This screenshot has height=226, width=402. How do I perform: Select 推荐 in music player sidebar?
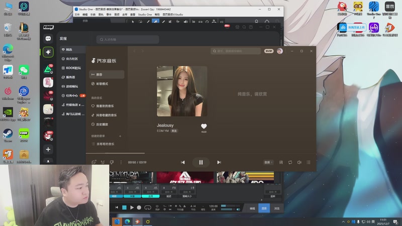(107, 74)
